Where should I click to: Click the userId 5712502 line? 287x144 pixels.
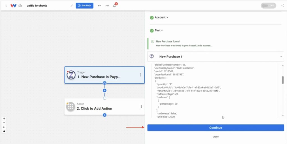pyautogui.click(x=164, y=71)
